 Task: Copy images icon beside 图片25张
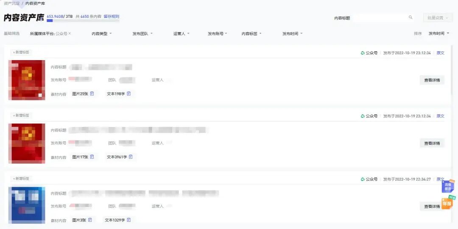point(92,94)
